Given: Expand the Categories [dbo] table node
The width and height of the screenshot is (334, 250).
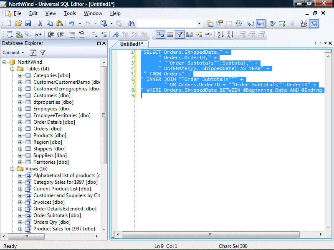Looking at the screenshot, I should [20, 75].
